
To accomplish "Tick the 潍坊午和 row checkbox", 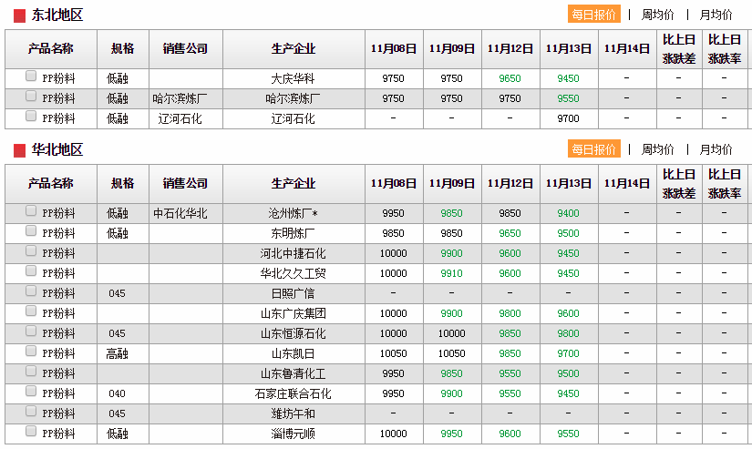I will click(31, 412).
